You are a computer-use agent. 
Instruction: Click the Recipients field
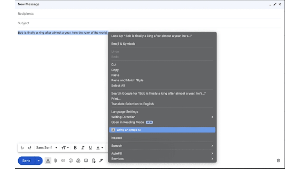[149, 14]
